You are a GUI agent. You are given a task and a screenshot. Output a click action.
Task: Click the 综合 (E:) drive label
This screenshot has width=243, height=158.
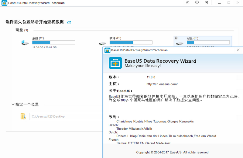193,38
